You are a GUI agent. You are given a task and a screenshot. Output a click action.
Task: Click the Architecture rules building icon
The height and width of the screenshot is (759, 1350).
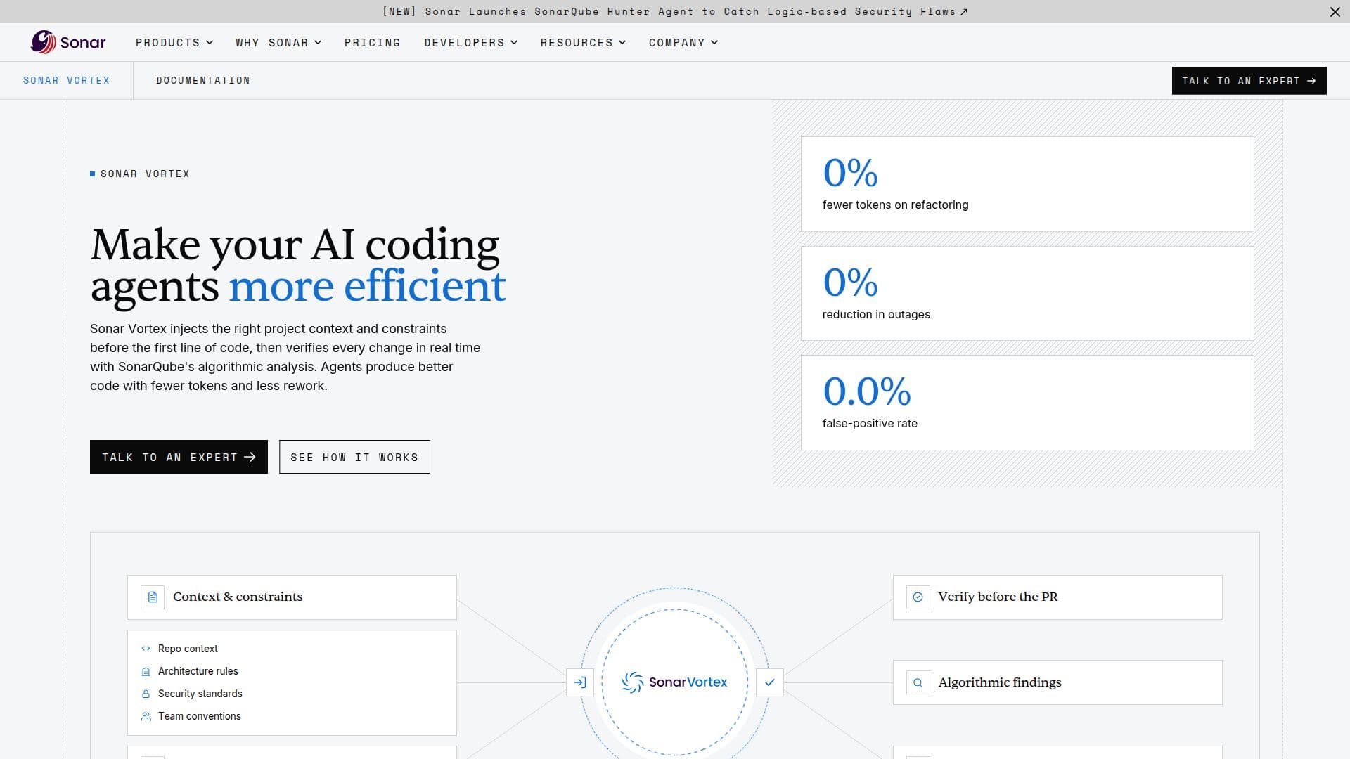pyautogui.click(x=146, y=671)
